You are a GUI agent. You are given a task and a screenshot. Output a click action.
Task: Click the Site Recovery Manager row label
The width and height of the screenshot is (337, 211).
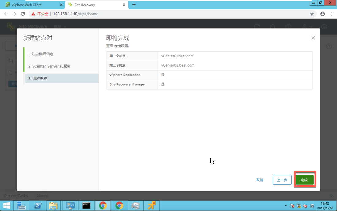[x=127, y=84]
